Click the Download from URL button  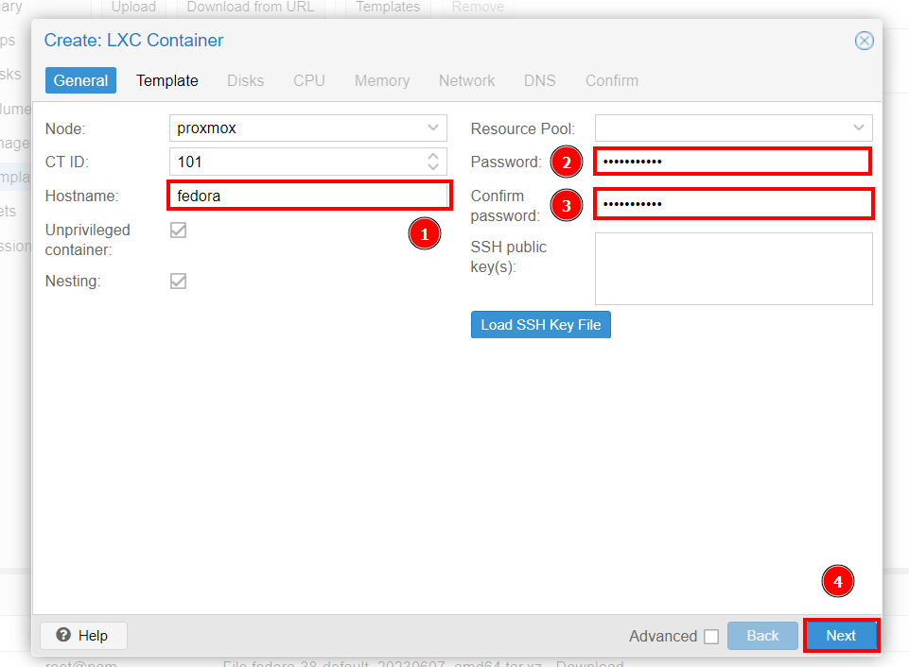[251, 8]
